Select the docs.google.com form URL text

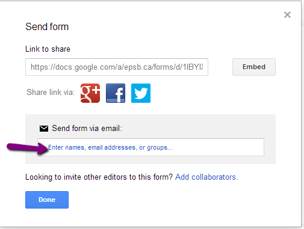click(x=117, y=67)
